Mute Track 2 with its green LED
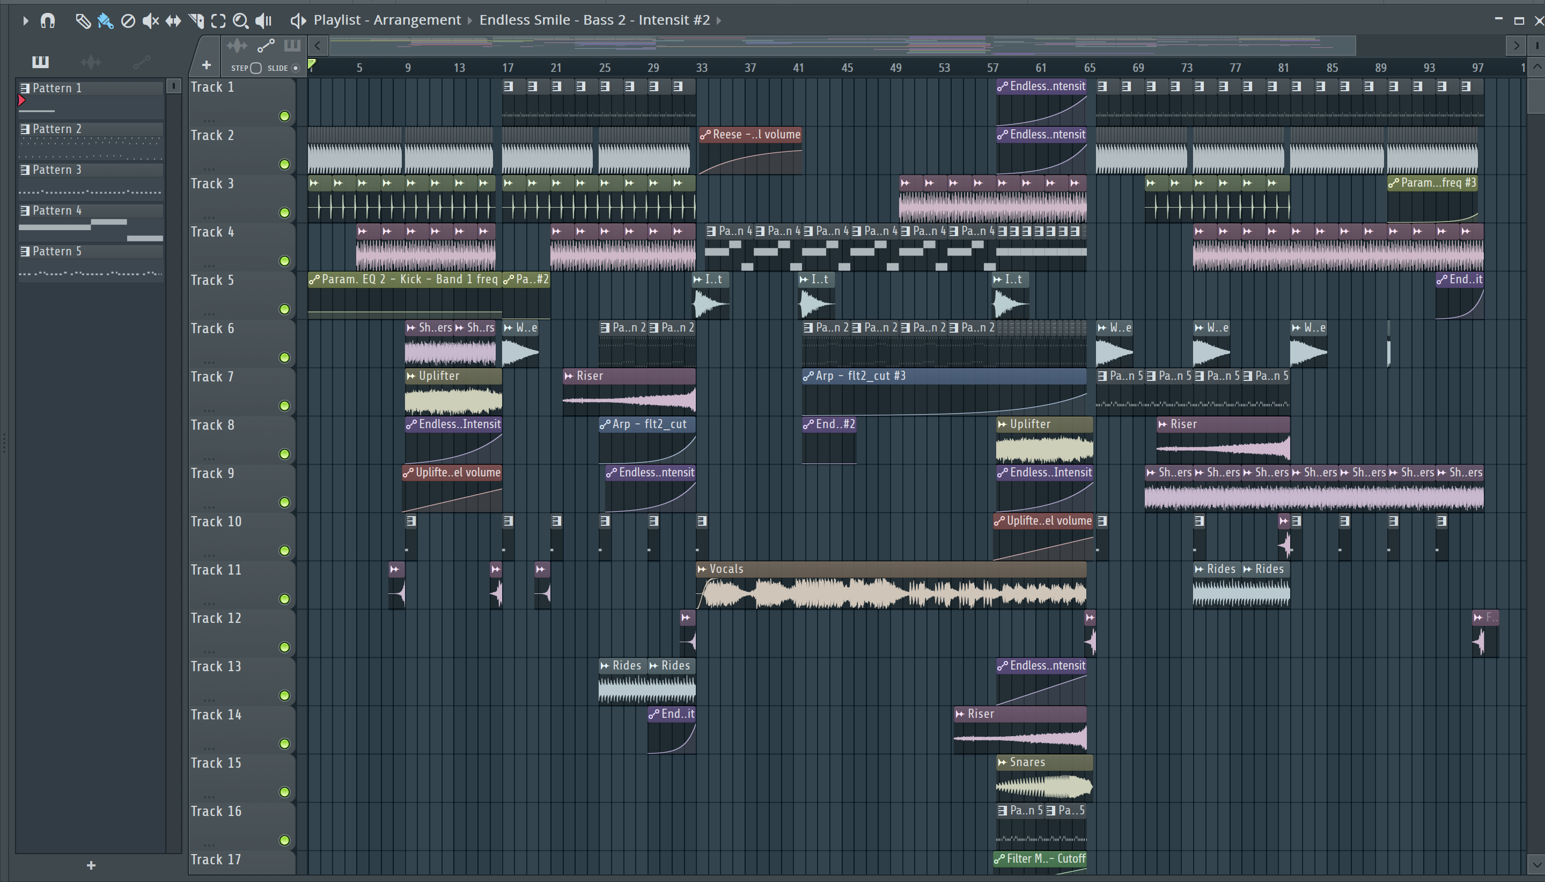 [x=284, y=164]
